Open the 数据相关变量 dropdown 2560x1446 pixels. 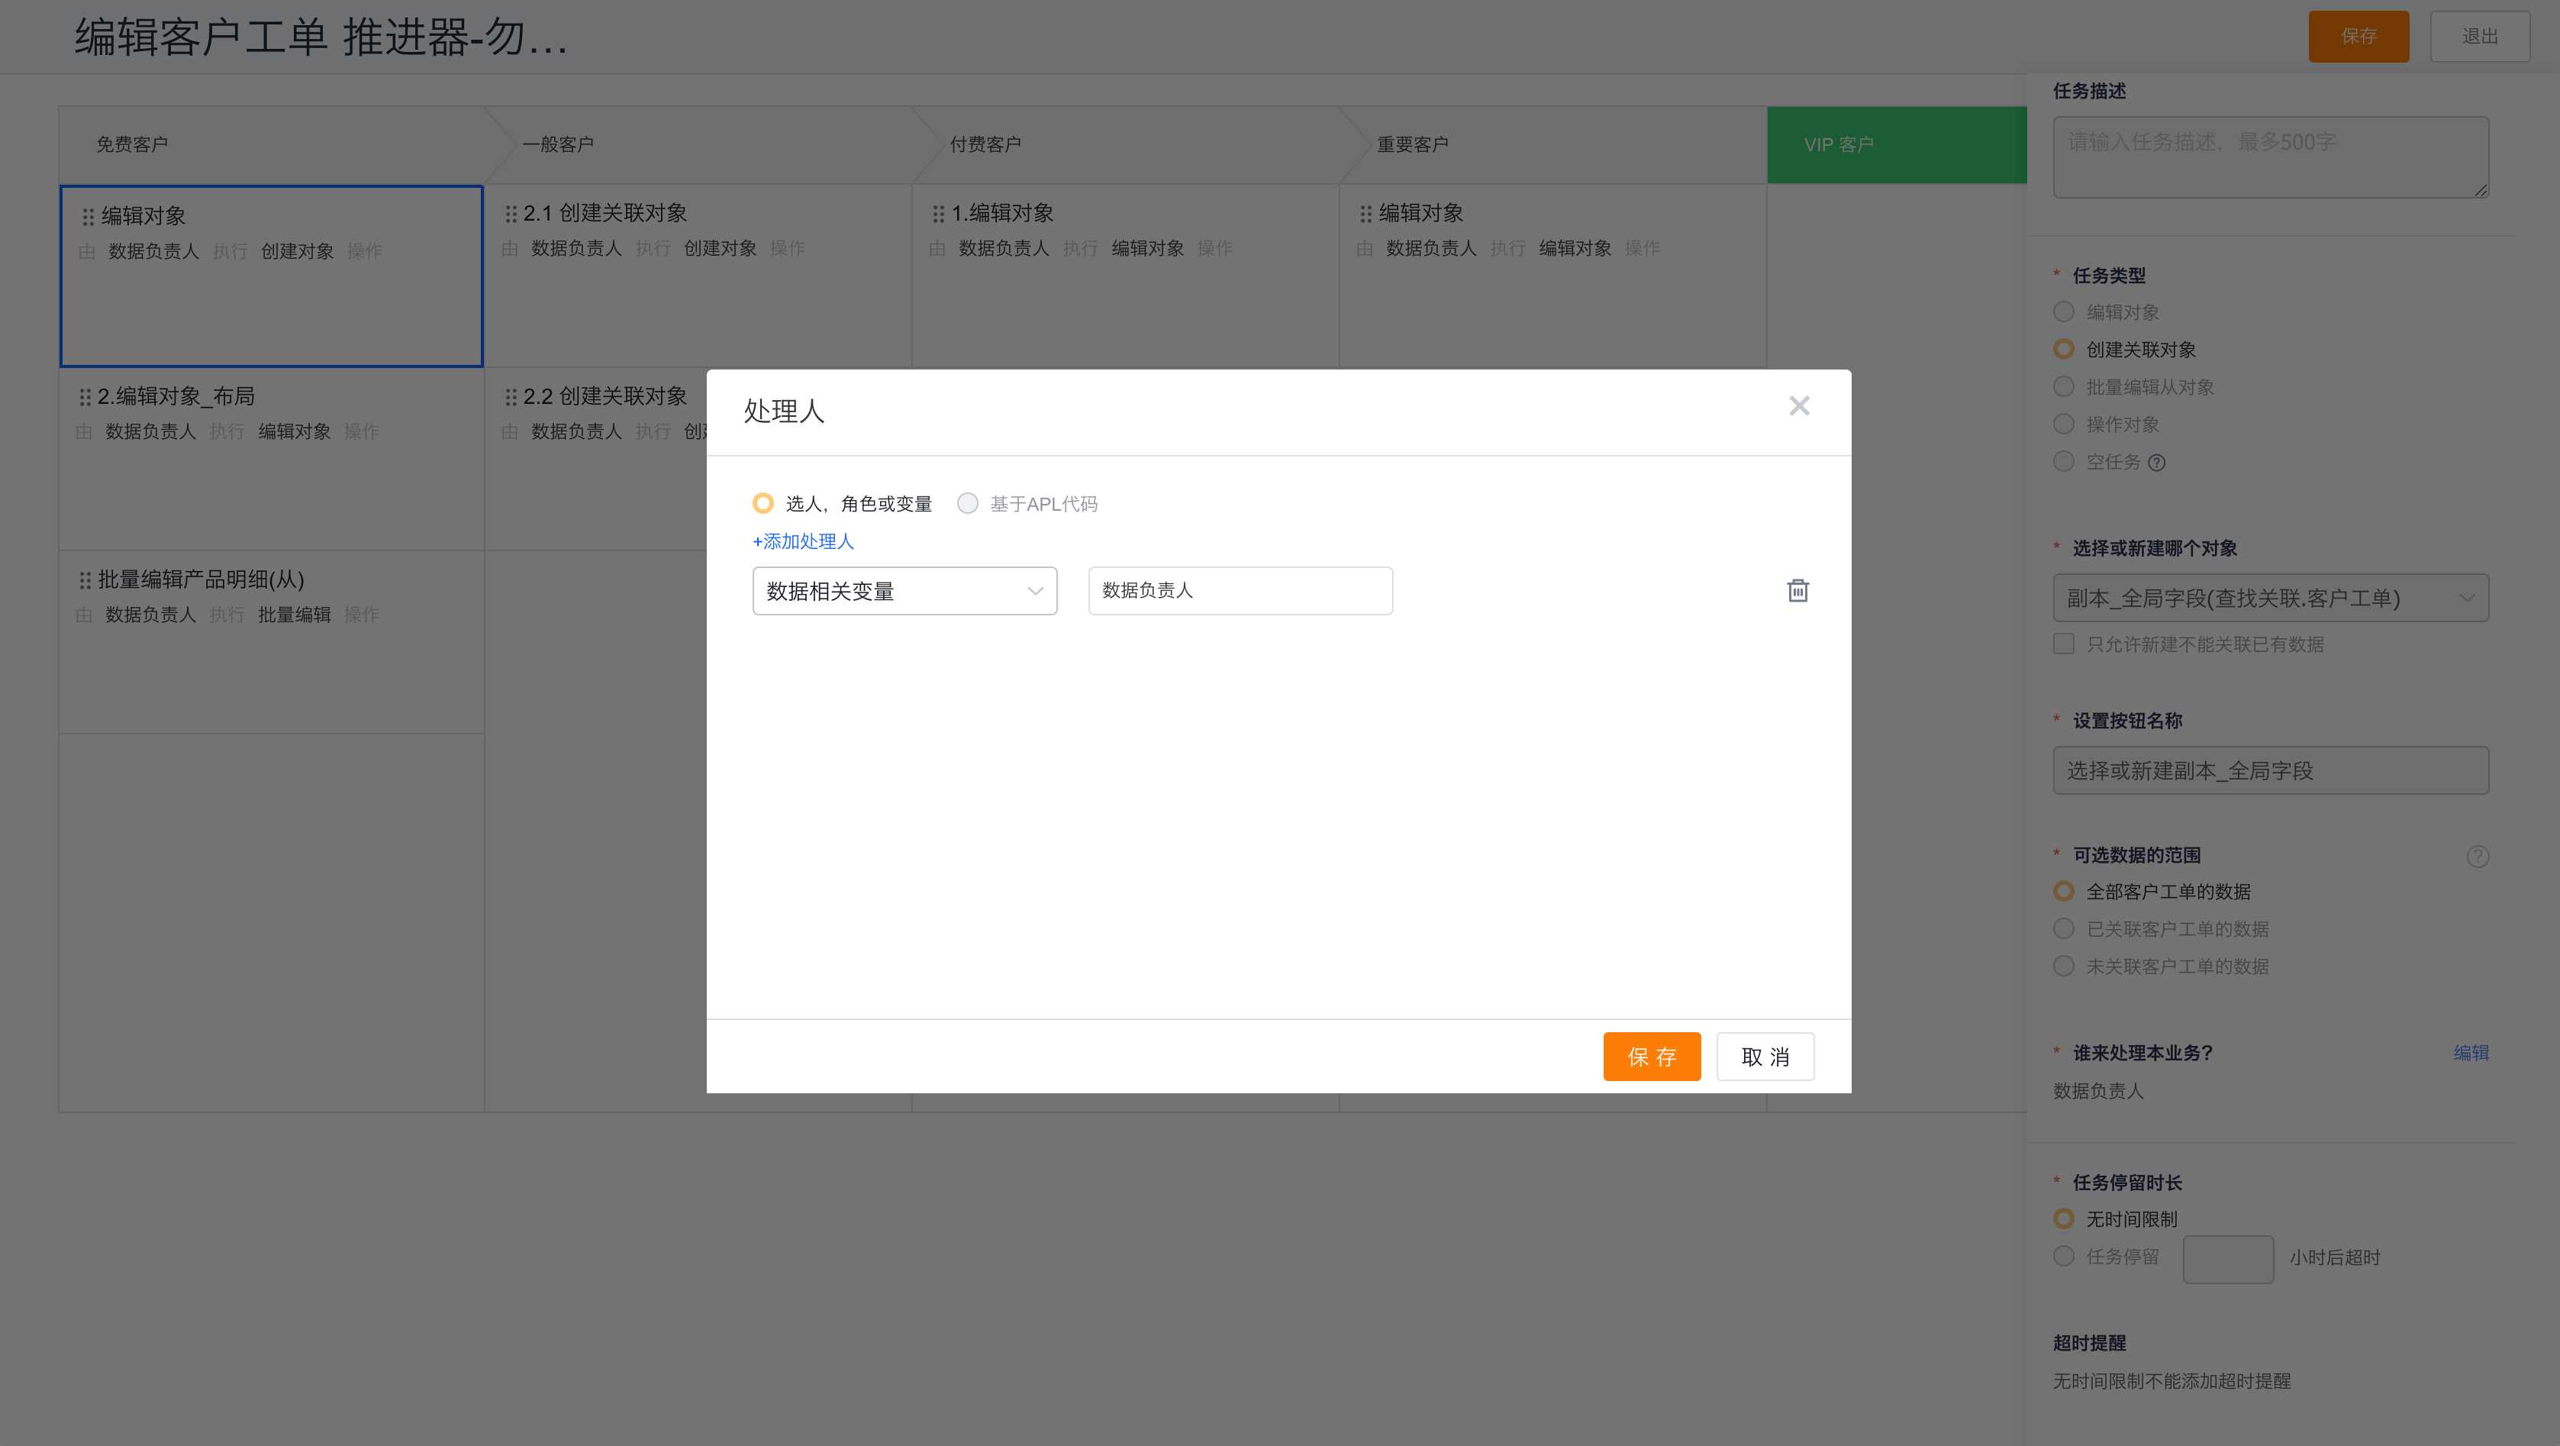[x=904, y=592]
